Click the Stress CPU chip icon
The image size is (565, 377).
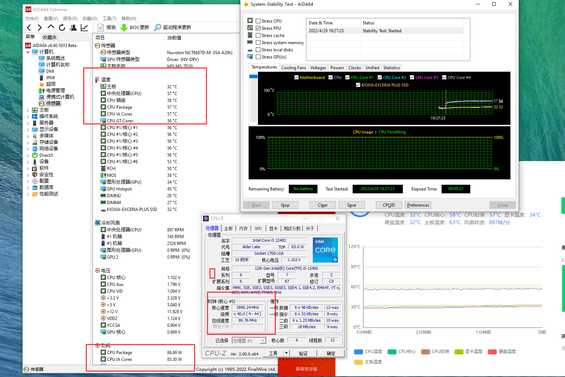click(x=250, y=21)
